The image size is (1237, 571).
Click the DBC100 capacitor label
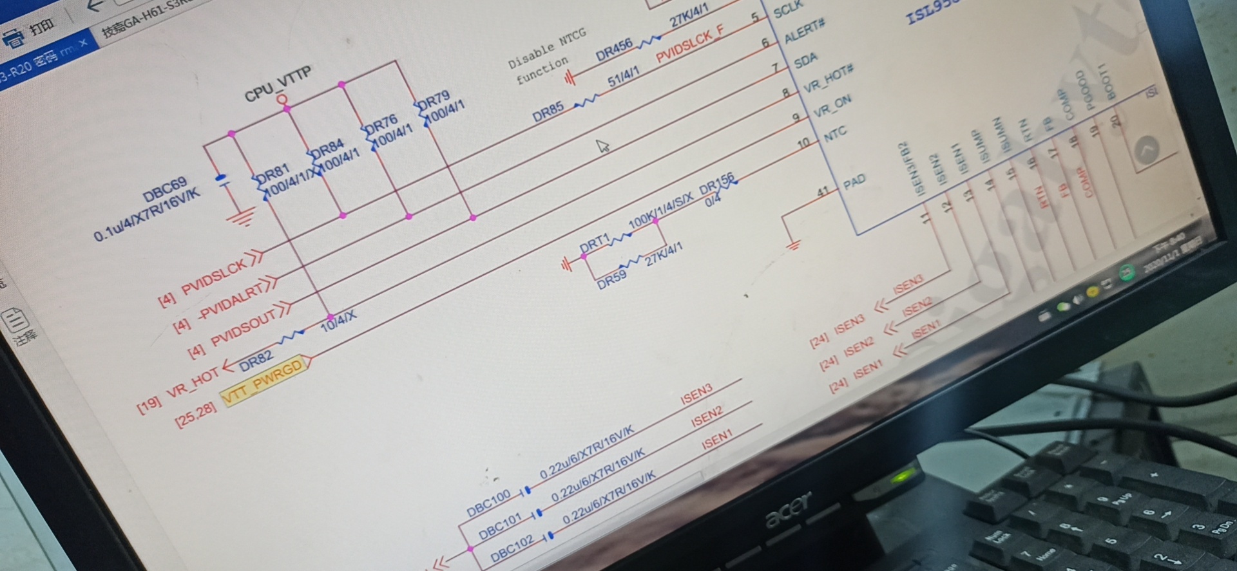[488, 503]
